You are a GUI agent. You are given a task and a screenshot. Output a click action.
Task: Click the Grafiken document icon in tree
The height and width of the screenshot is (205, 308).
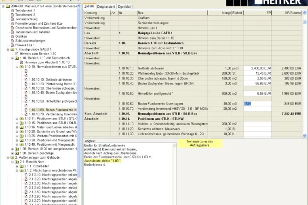pos(12,36)
